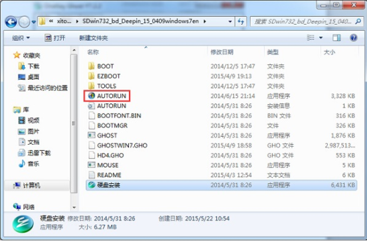Click the navigation pane scroll-up arrow
This screenshot has width=367, height=241.
(74, 50)
